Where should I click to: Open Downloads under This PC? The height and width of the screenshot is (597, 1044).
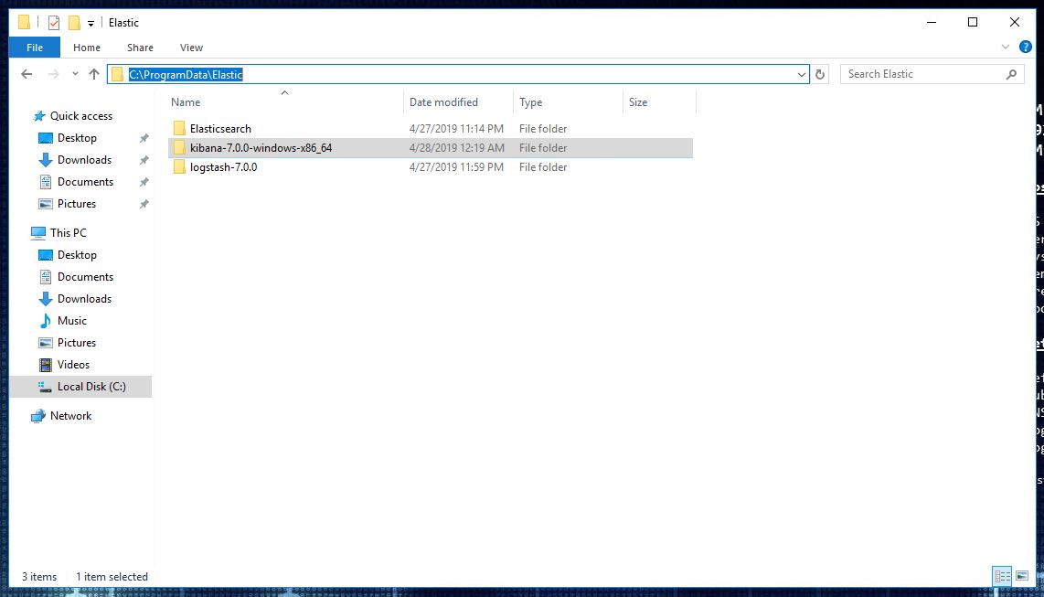pos(84,299)
